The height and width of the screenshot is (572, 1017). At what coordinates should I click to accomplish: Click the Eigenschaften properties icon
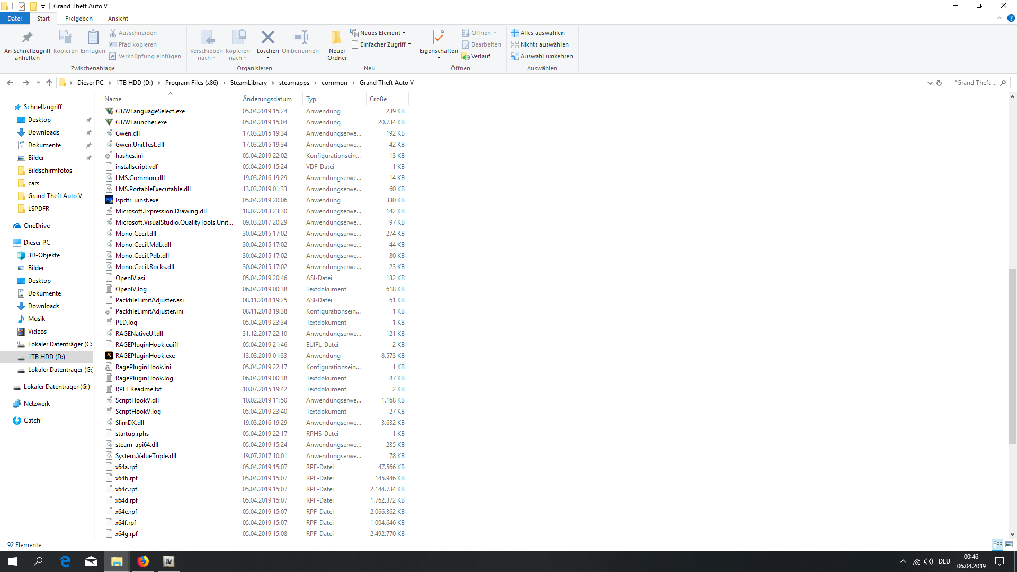pos(438,38)
